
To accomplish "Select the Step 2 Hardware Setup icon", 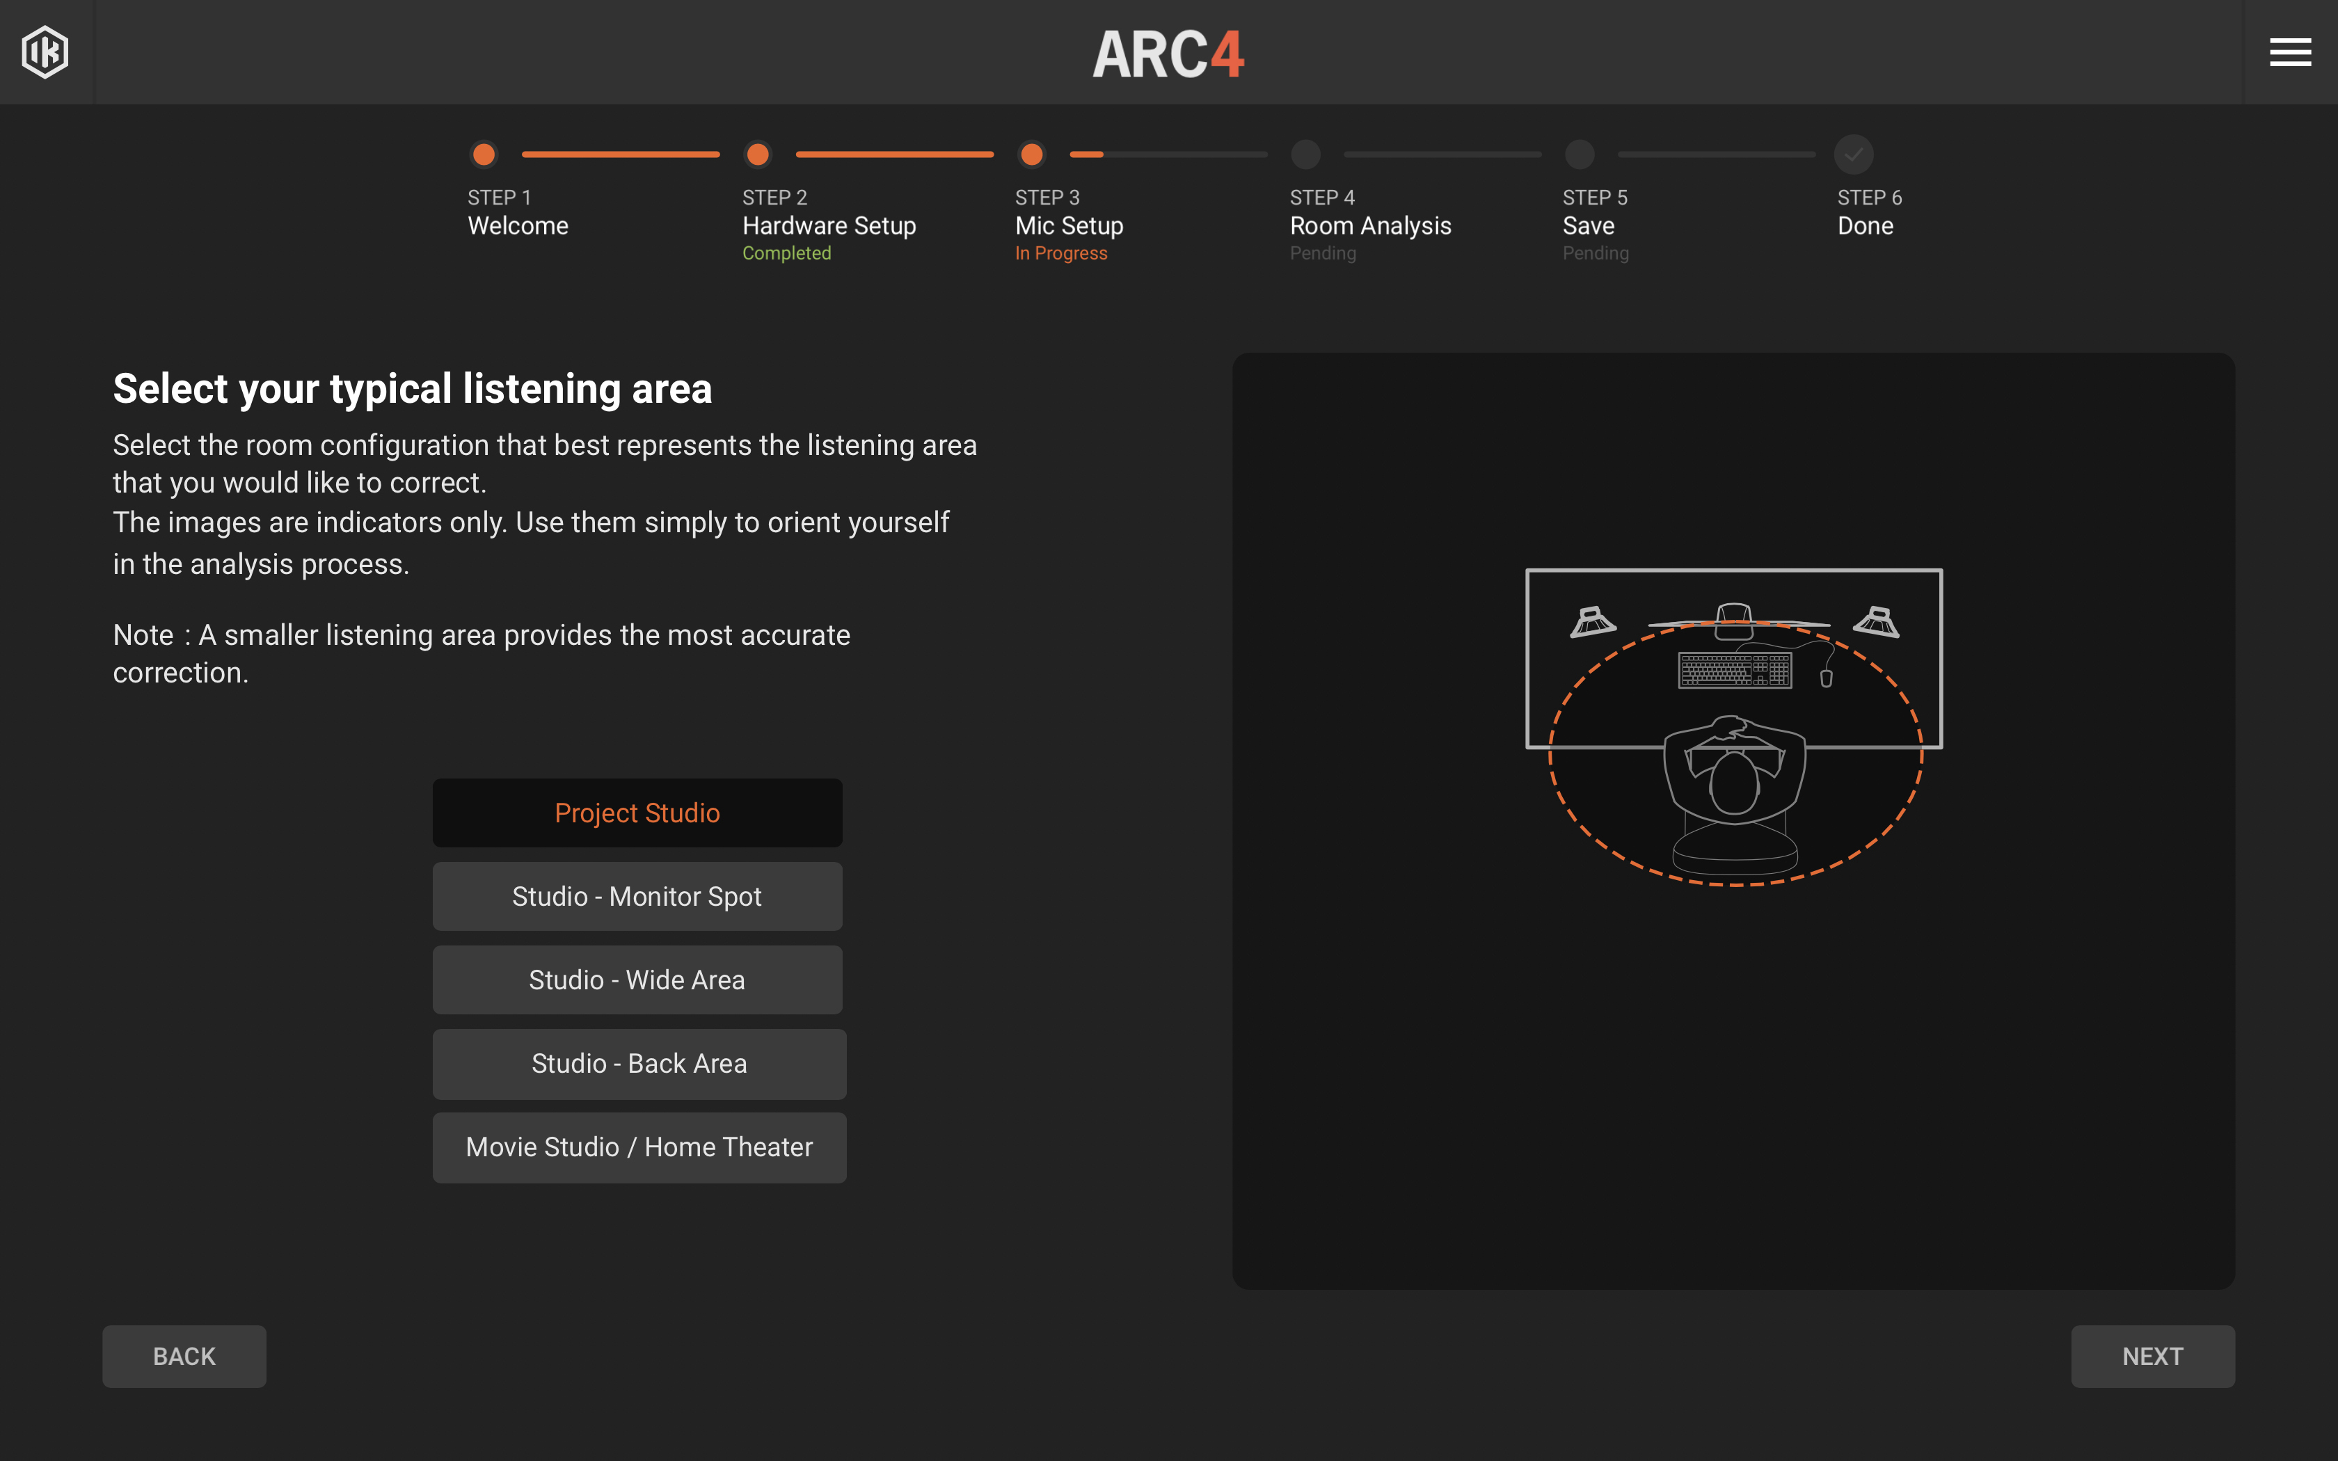I will click(756, 153).
